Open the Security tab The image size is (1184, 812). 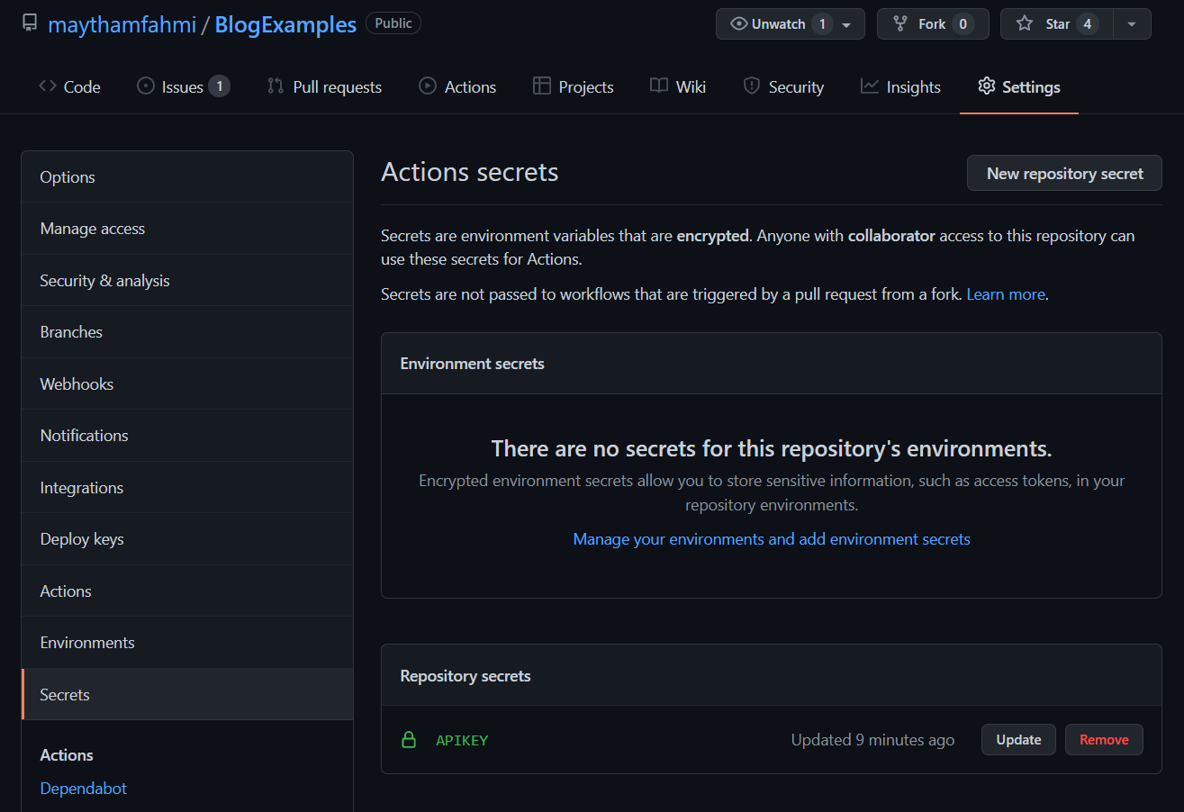[x=783, y=86]
